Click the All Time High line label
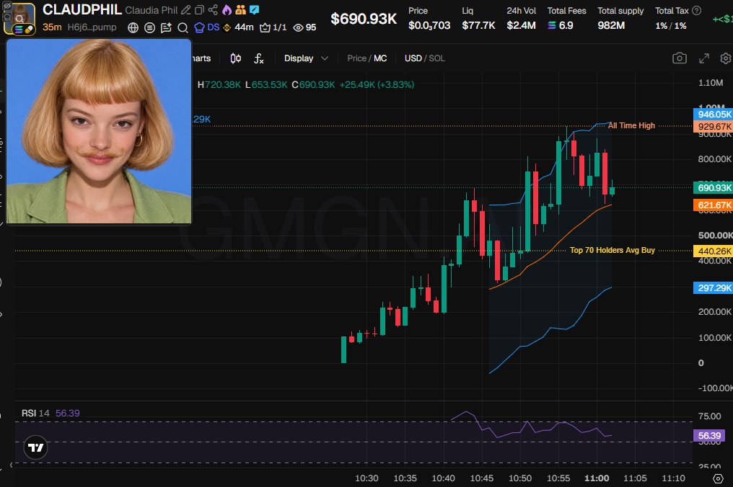 point(631,125)
